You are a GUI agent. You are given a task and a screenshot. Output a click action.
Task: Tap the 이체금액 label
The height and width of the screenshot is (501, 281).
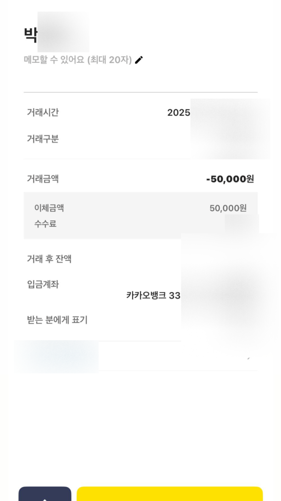[x=49, y=208]
